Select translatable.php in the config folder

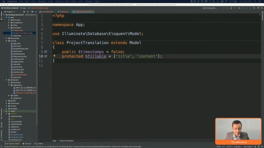20,75
